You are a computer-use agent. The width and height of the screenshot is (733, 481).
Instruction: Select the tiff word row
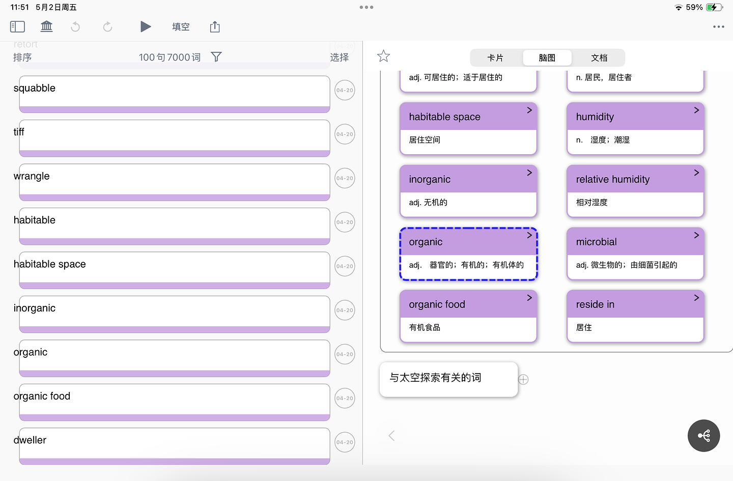tap(175, 138)
